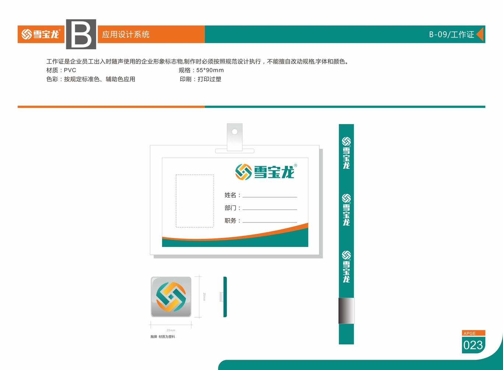503x370 pixels.
Task: Click the first description sentence about 工作证
Action: click(x=198, y=61)
